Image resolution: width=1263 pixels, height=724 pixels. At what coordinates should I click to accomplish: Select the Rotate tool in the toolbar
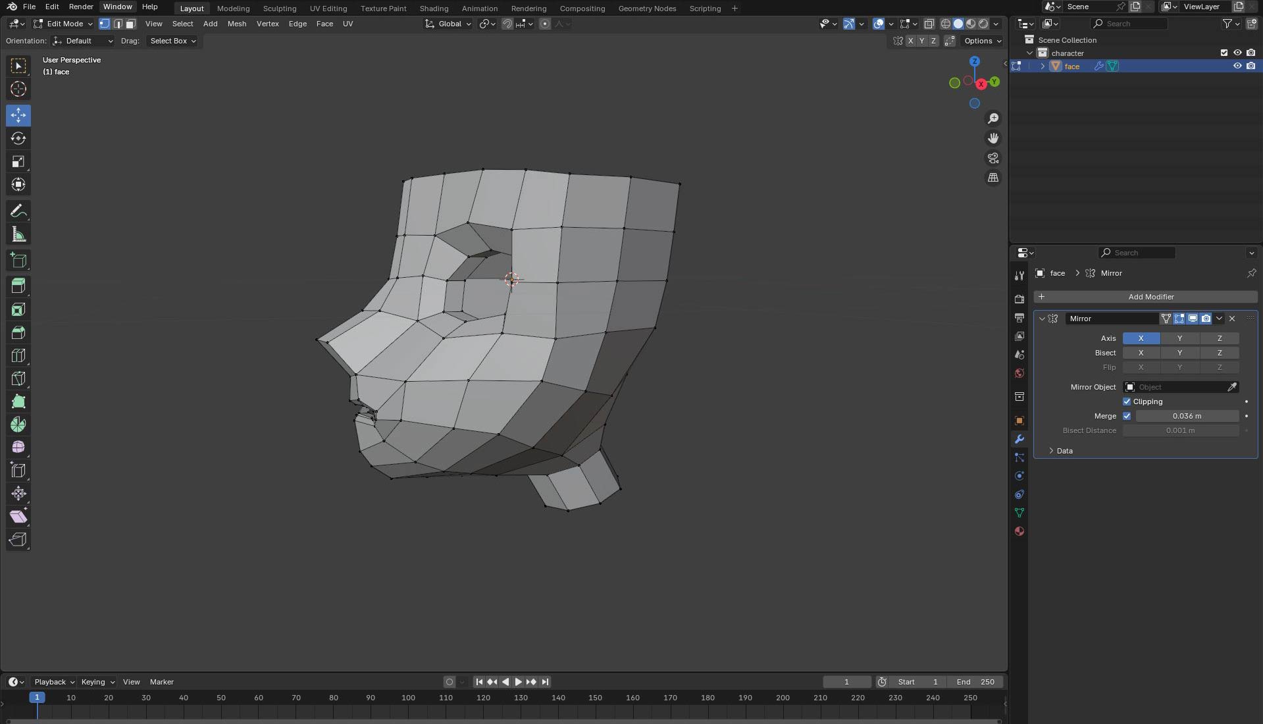pyautogui.click(x=18, y=138)
